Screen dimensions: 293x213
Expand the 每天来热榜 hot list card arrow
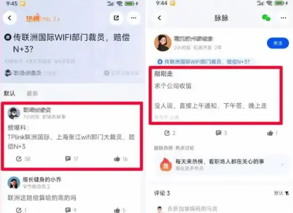(x=282, y=165)
